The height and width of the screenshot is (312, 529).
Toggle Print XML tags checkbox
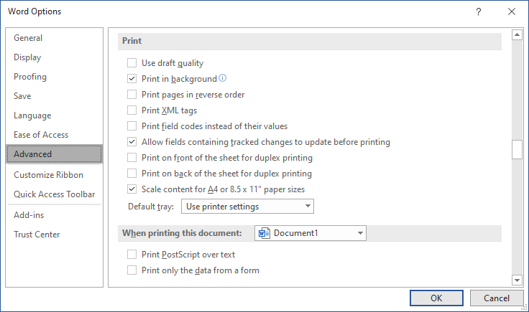tap(132, 110)
